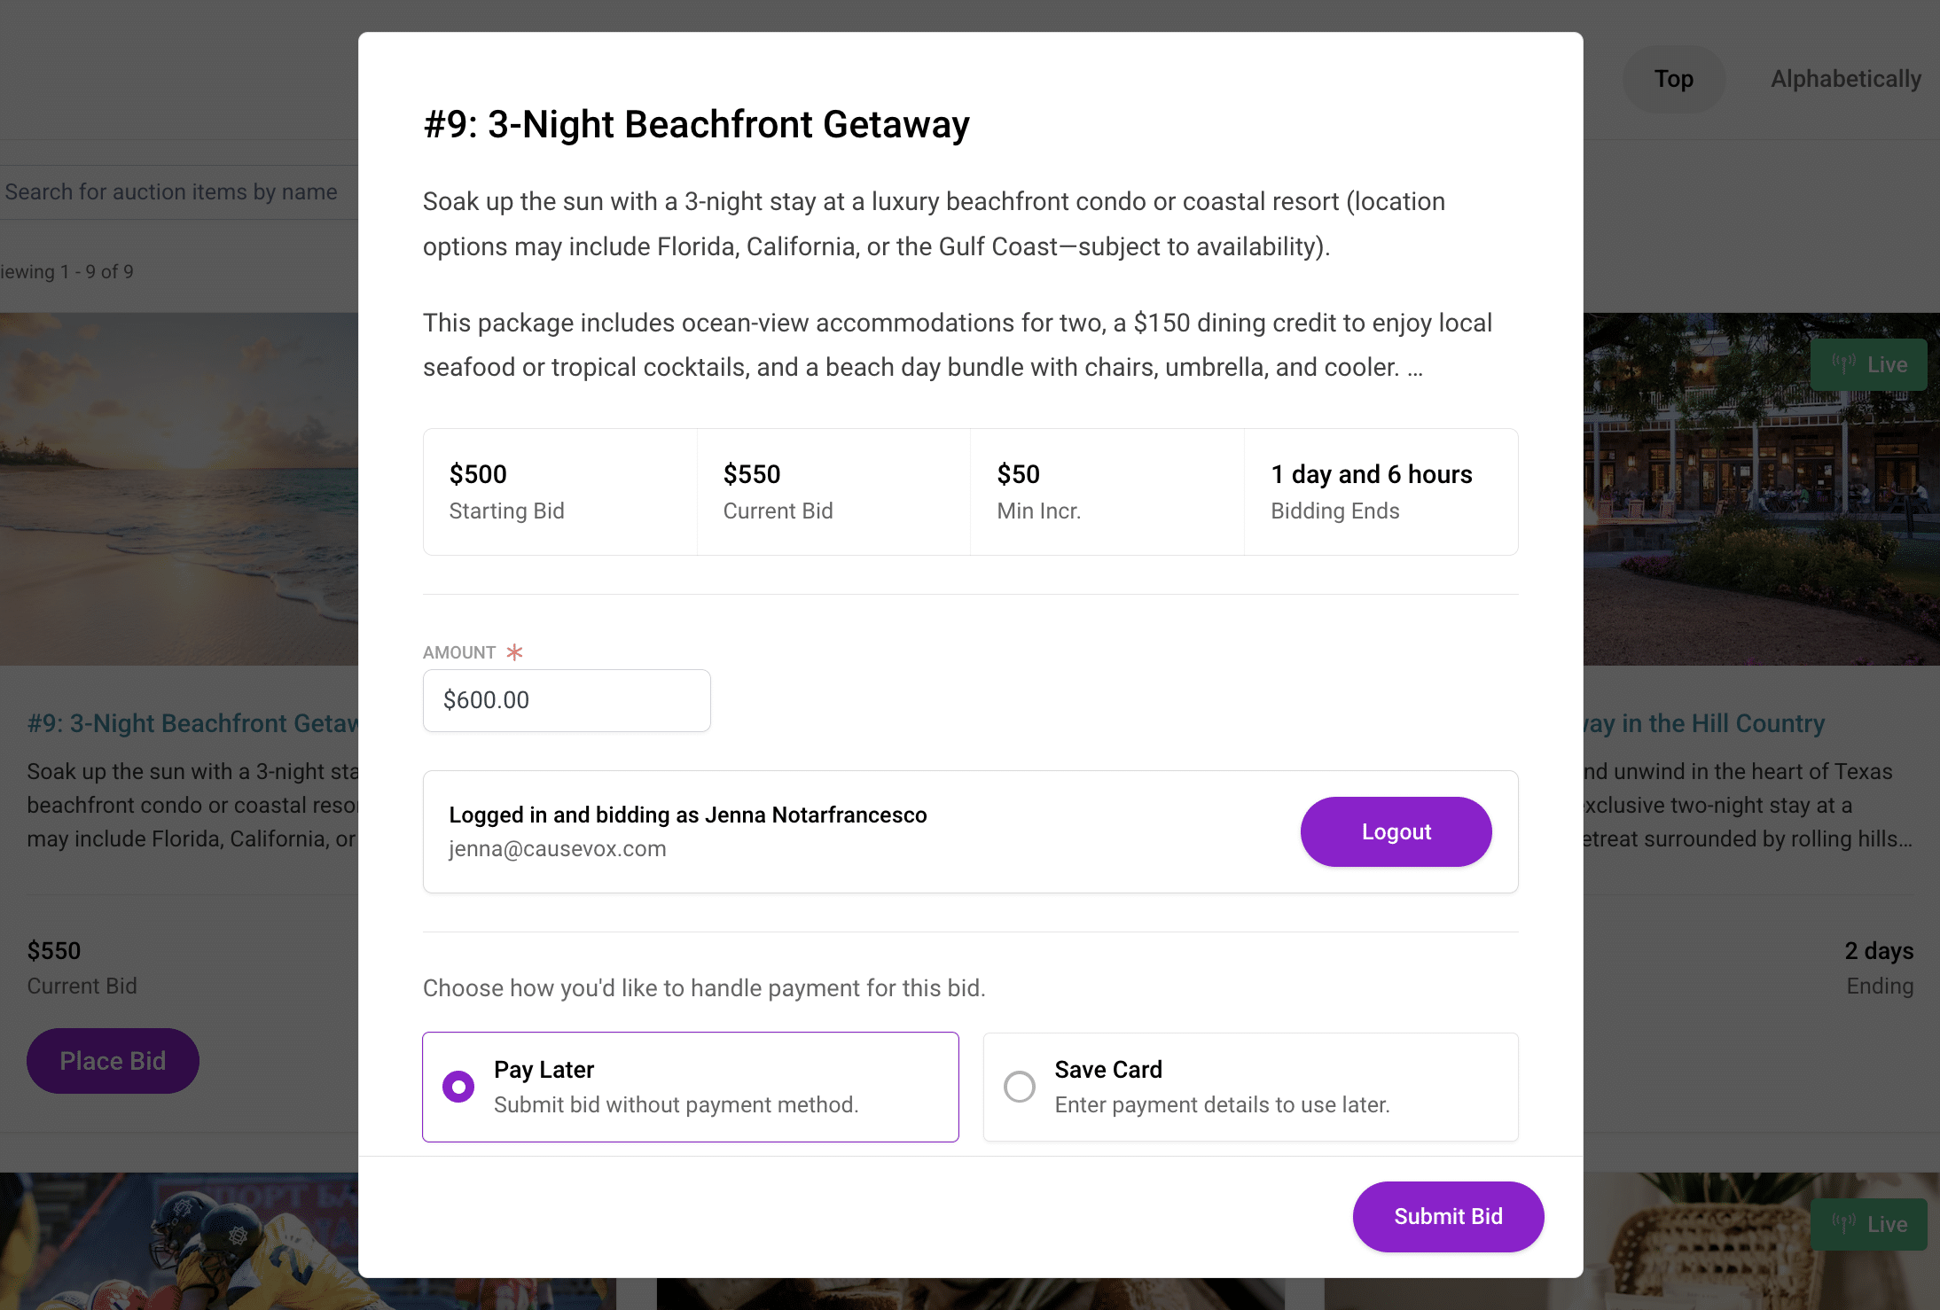Image resolution: width=1940 pixels, height=1310 pixels.
Task: Sort items Alphabetically
Action: pos(1846,79)
